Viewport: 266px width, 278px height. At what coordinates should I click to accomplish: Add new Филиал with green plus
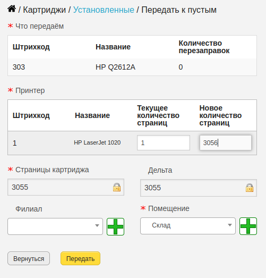click(x=115, y=226)
